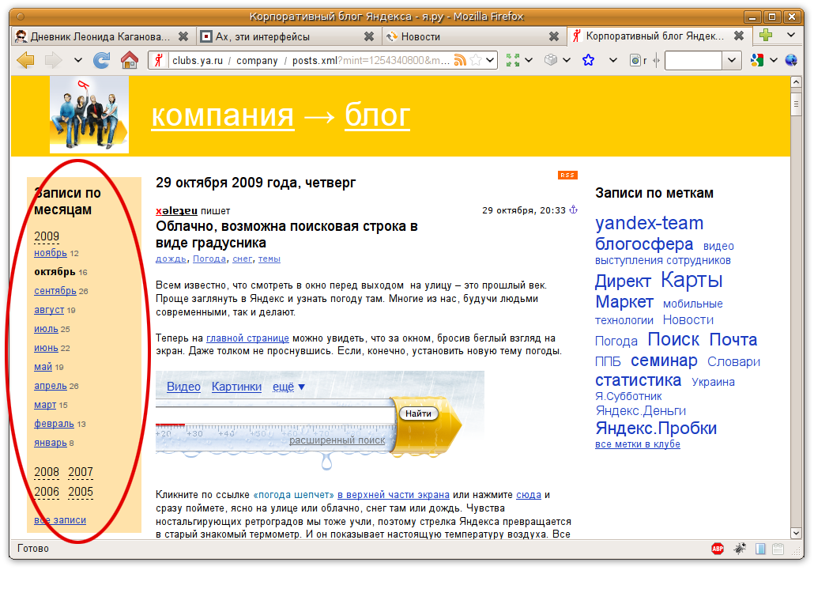814x589 pixels.
Task: Close the 'Дневник Леонида Каганова' tab
Action: (183, 36)
